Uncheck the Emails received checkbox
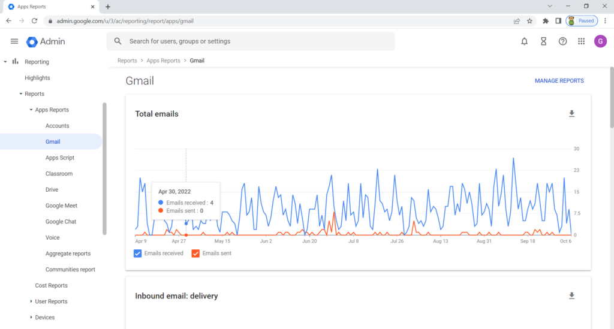 138,253
